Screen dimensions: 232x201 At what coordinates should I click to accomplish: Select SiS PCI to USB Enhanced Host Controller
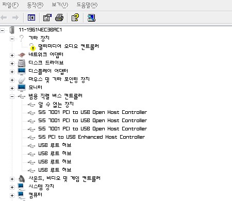point(92,137)
